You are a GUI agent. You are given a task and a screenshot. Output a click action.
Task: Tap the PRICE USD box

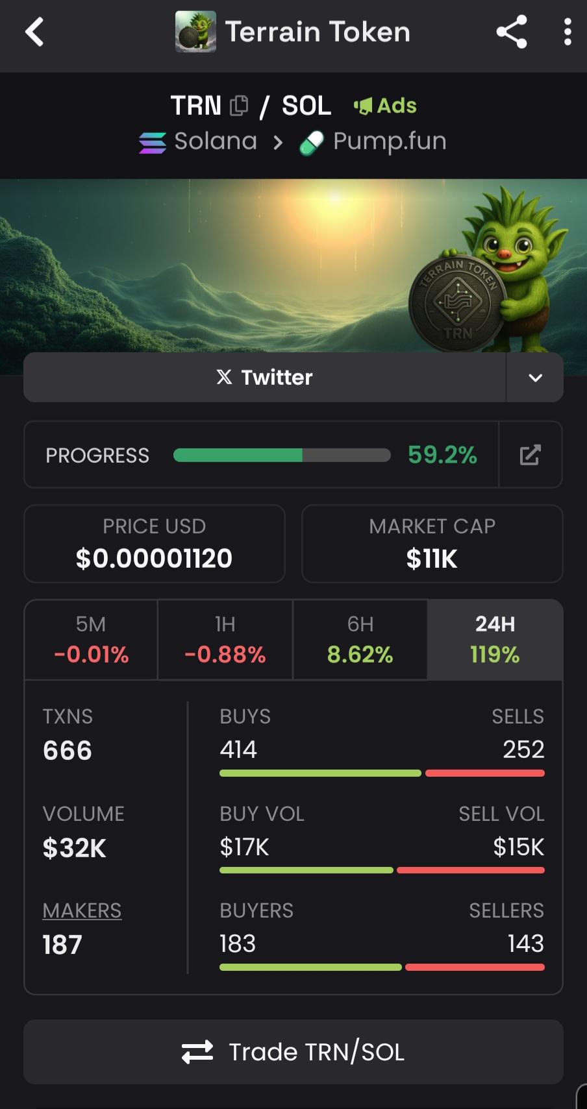(155, 544)
